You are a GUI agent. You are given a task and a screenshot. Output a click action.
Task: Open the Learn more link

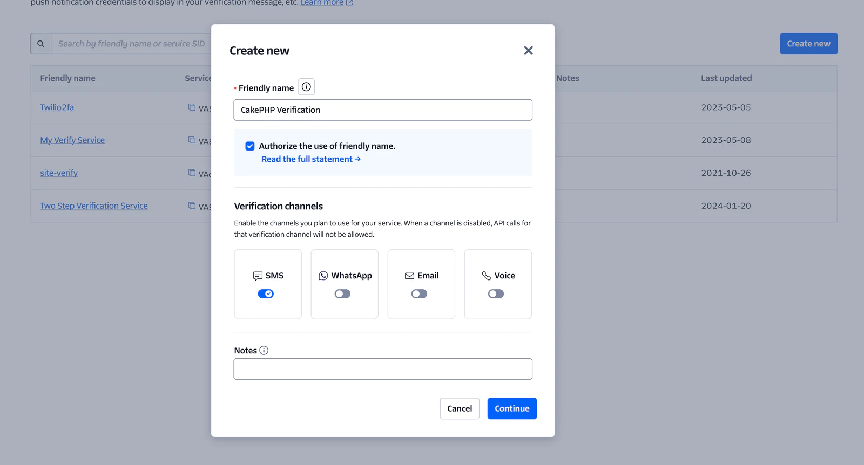[322, 3]
